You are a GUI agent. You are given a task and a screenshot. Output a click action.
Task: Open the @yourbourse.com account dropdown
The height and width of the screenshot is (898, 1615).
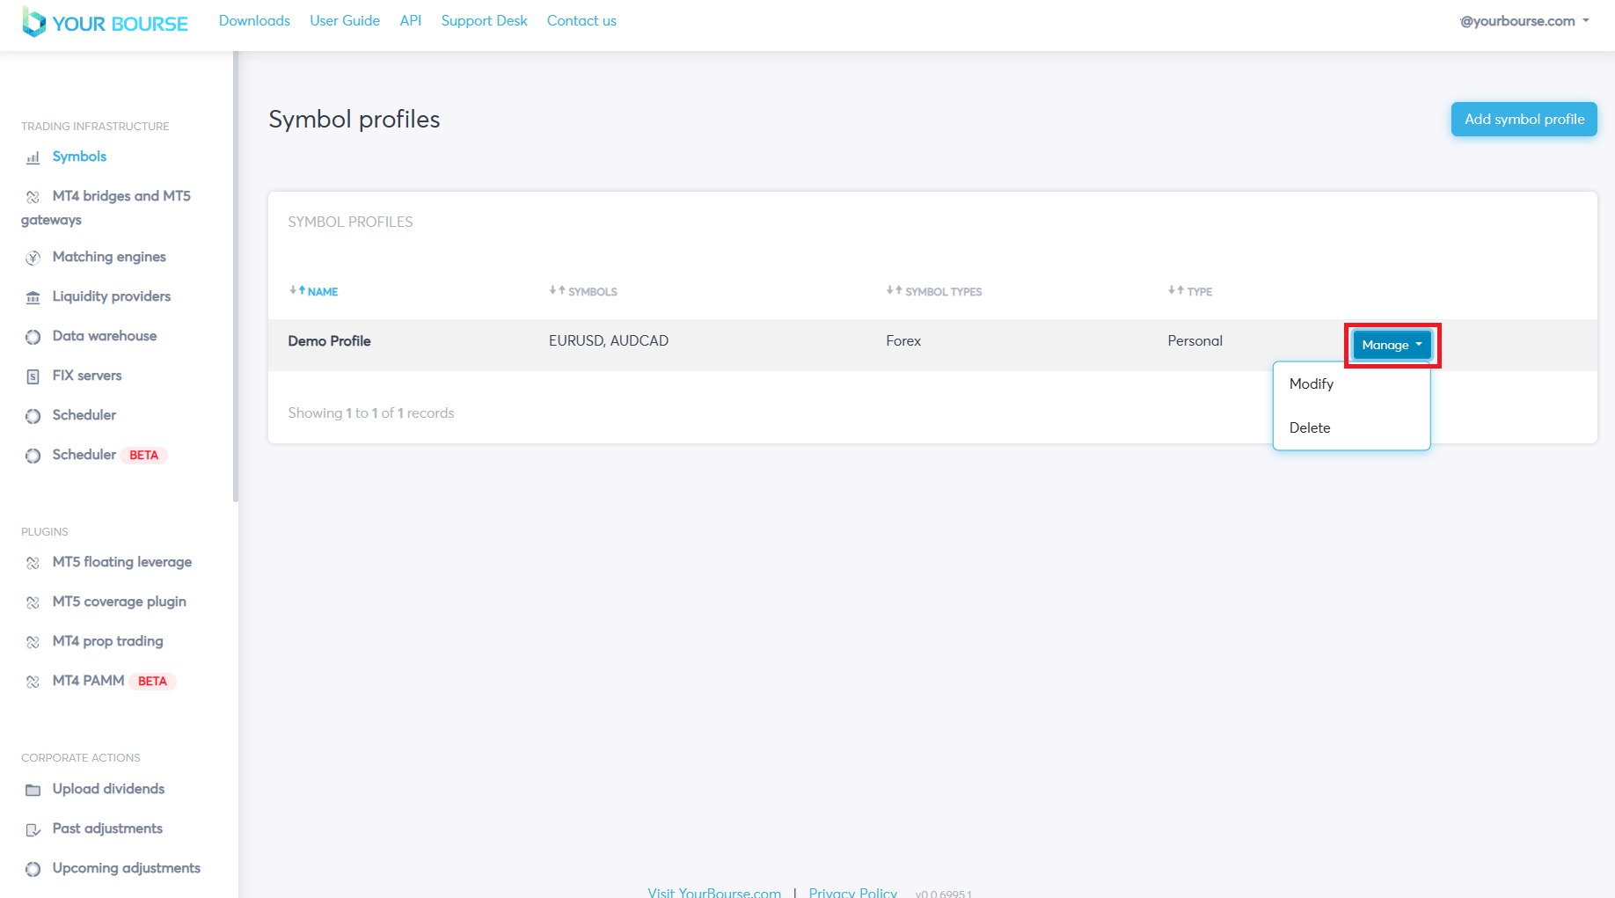(x=1524, y=21)
